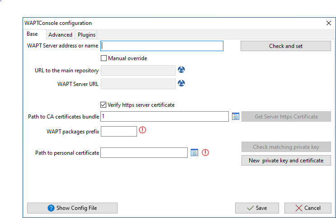This screenshot has width=336, height=218.
Task: Open WAPT Server URL globe icon
Action: (181, 83)
